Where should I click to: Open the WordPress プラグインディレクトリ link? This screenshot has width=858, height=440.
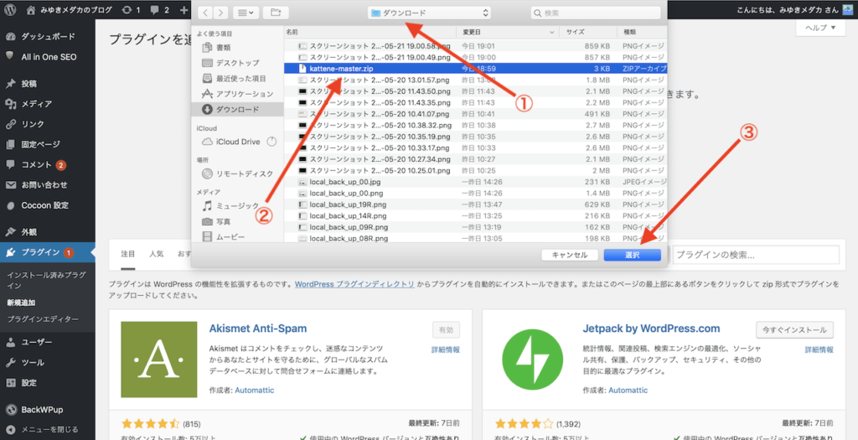click(354, 285)
